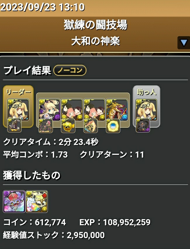The height and width of the screenshot is (249, 190).
Task: Tap pink sparkle assist under the witch
Action: (46, 126)
